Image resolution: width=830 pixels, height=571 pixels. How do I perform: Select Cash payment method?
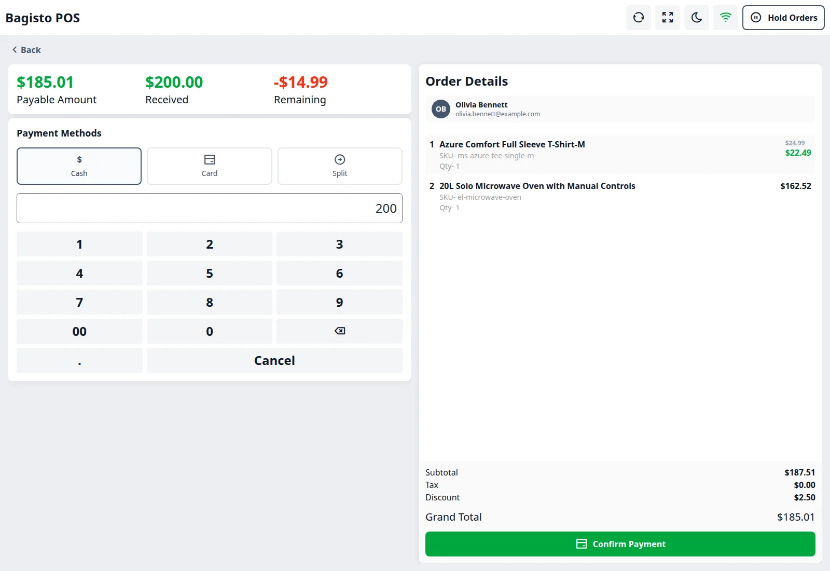[x=79, y=166]
